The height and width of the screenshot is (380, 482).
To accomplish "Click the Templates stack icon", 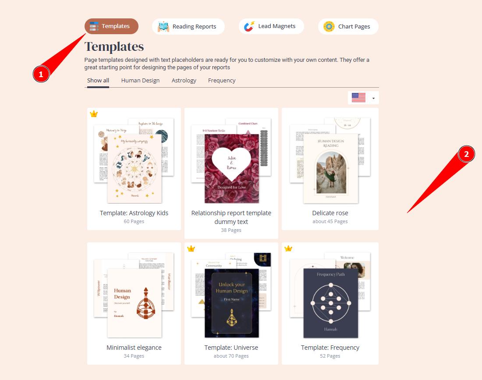I will 94,26.
